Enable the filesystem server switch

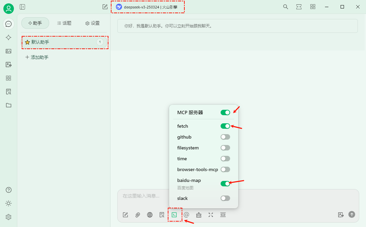[225, 148]
